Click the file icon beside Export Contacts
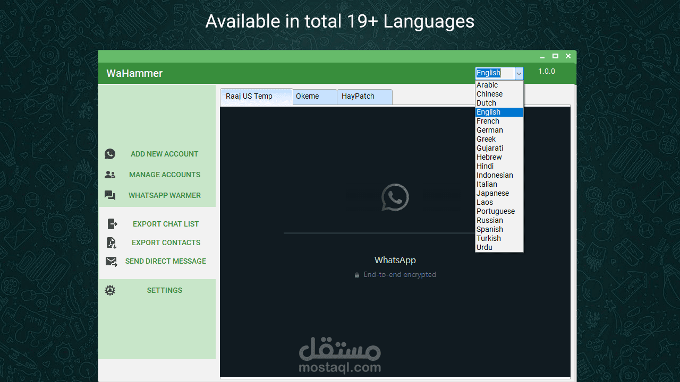680x382 pixels. pos(112,242)
